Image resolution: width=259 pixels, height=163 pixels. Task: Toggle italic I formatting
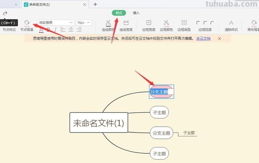[x=55, y=30]
